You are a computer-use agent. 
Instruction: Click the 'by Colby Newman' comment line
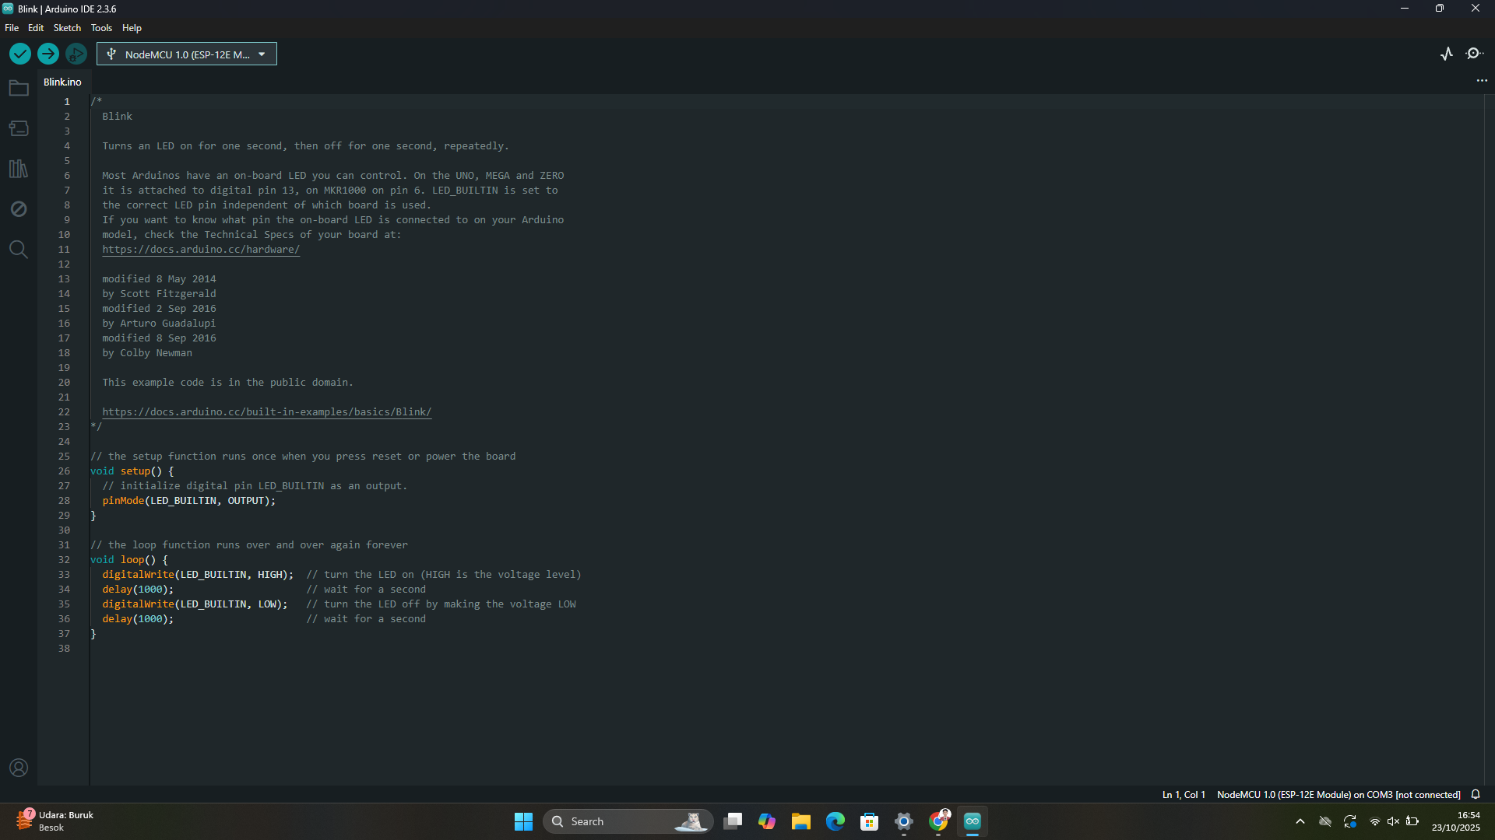[147, 353]
